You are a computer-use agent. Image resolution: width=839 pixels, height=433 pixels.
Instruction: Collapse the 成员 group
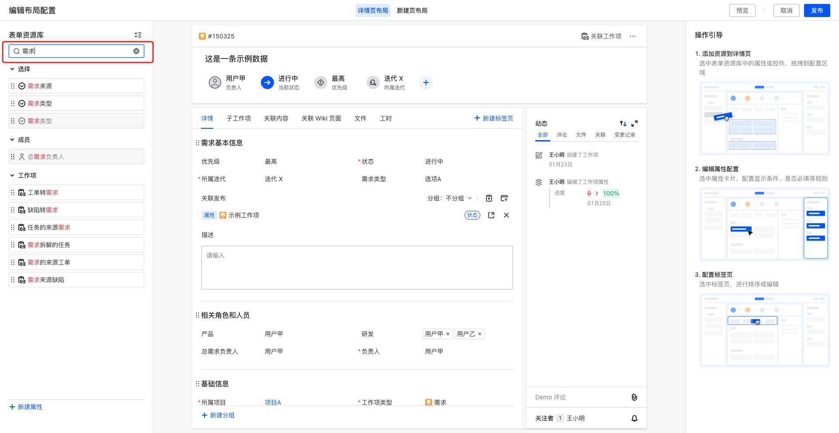(12, 140)
